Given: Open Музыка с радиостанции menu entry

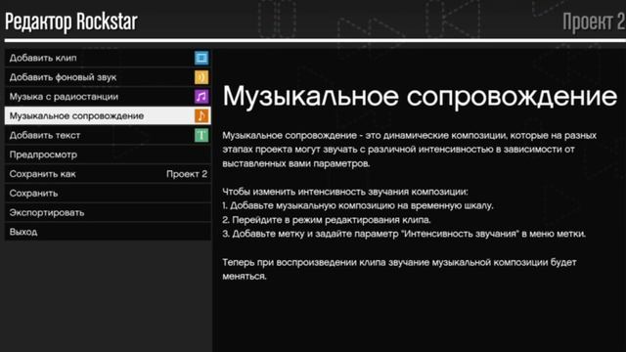Looking at the screenshot, I should pyautogui.click(x=108, y=97).
